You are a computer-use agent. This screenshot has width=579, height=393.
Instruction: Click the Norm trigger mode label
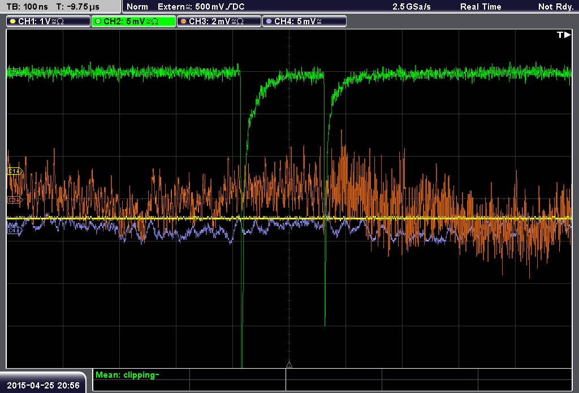click(x=137, y=7)
